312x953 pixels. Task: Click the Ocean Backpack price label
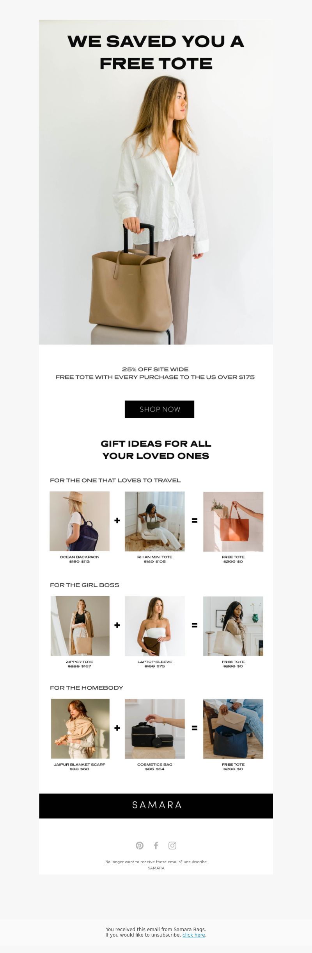(x=80, y=561)
